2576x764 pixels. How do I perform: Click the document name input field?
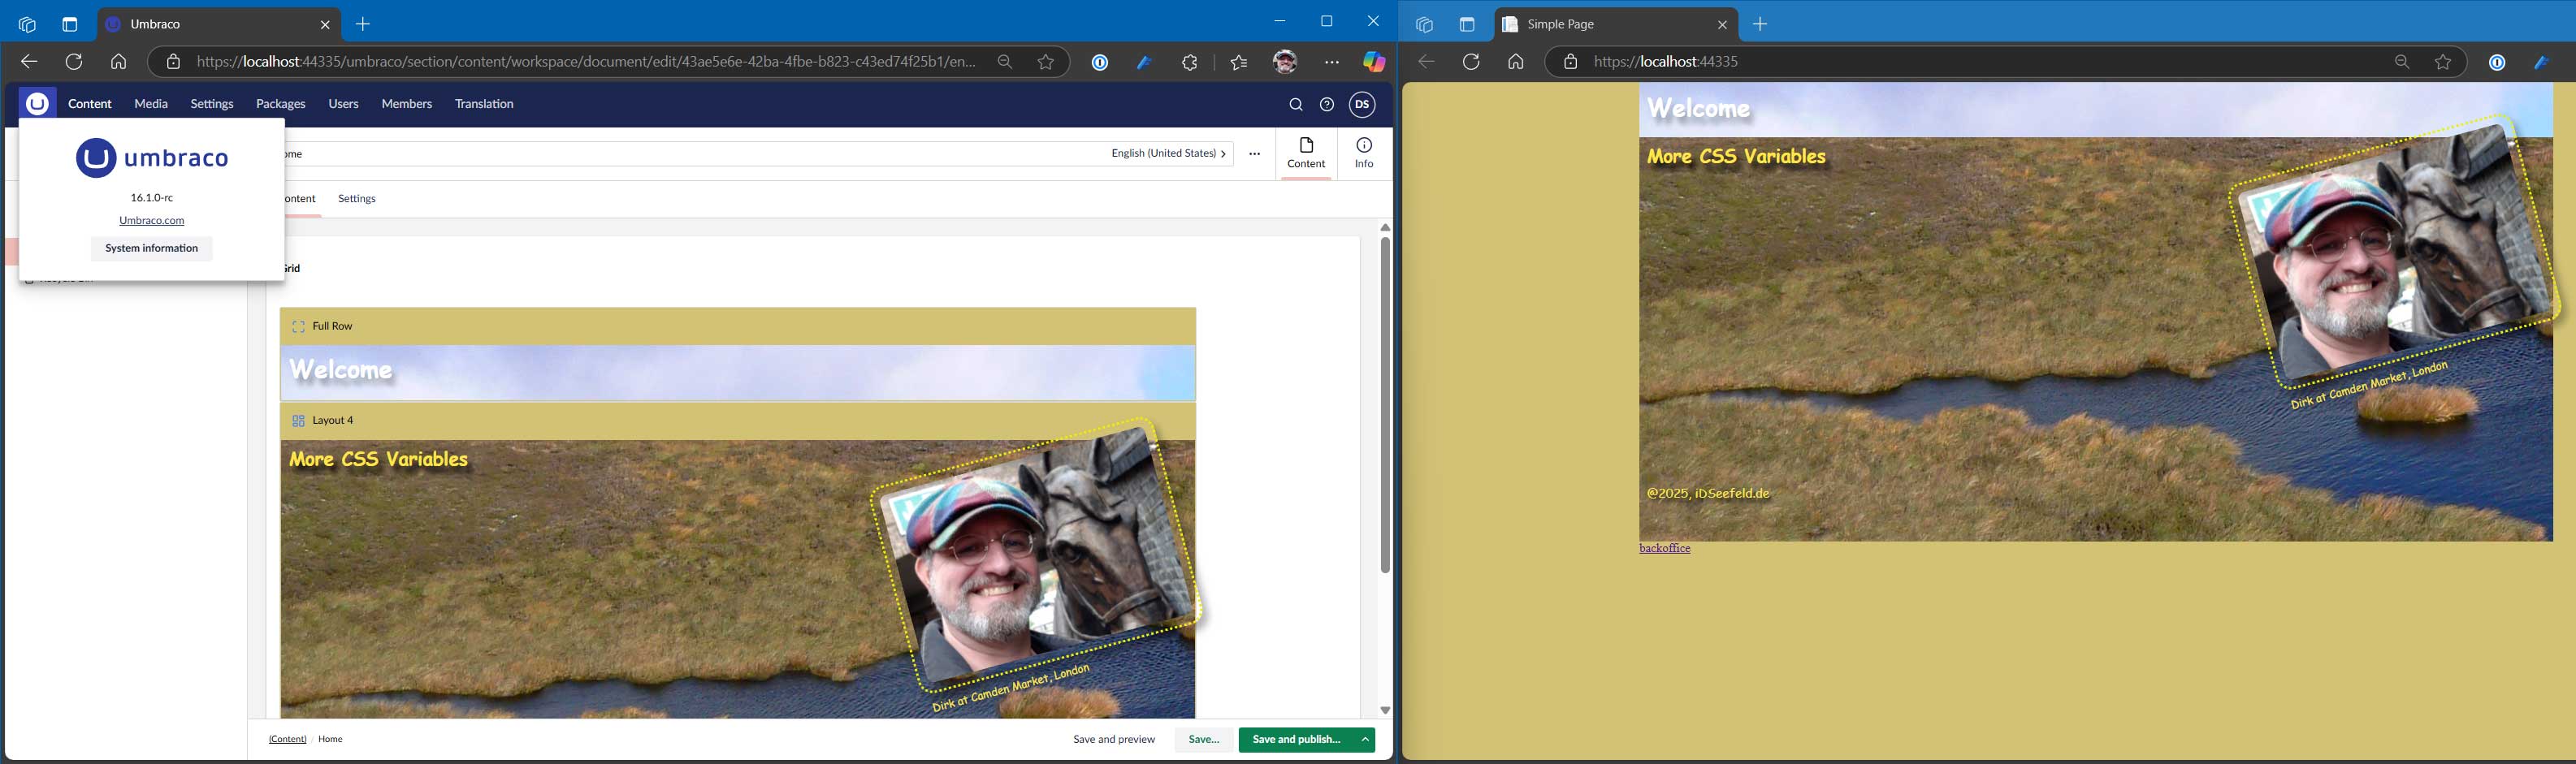tap(690, 154)
